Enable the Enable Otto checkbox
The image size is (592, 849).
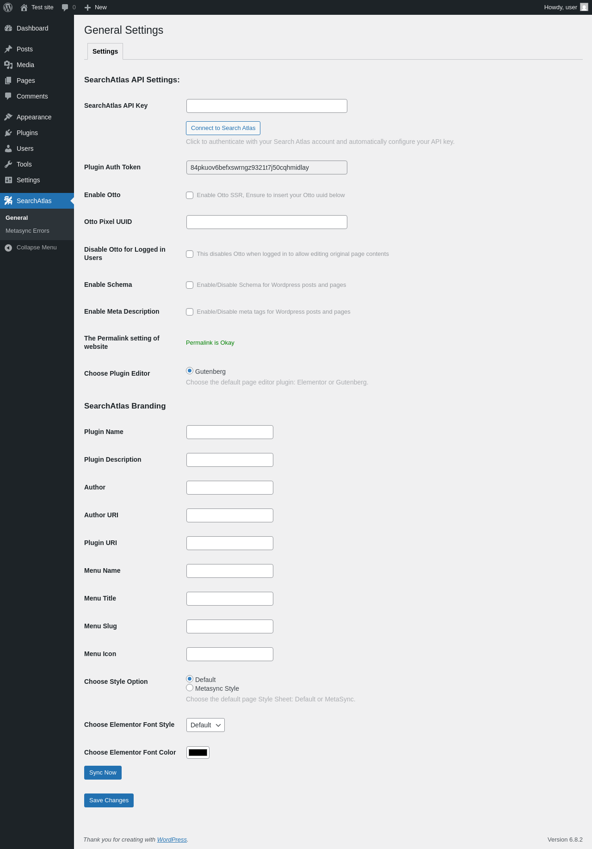pyautogui.click(x=190, y=195)
